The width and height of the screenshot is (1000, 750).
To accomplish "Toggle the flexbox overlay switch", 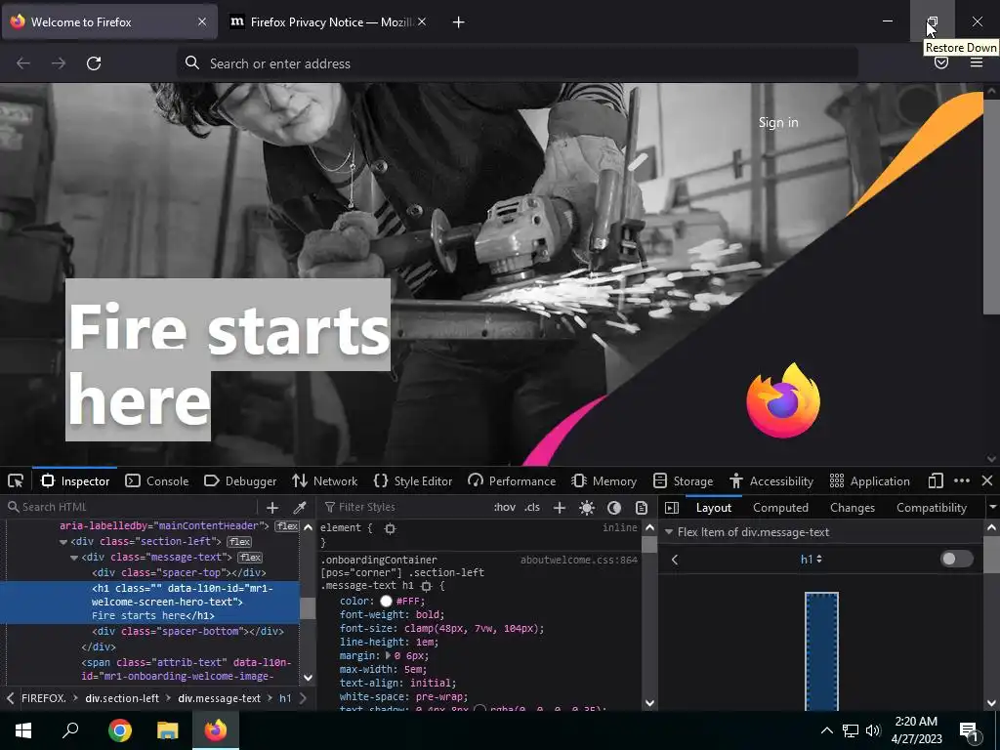I will (957, 560).
